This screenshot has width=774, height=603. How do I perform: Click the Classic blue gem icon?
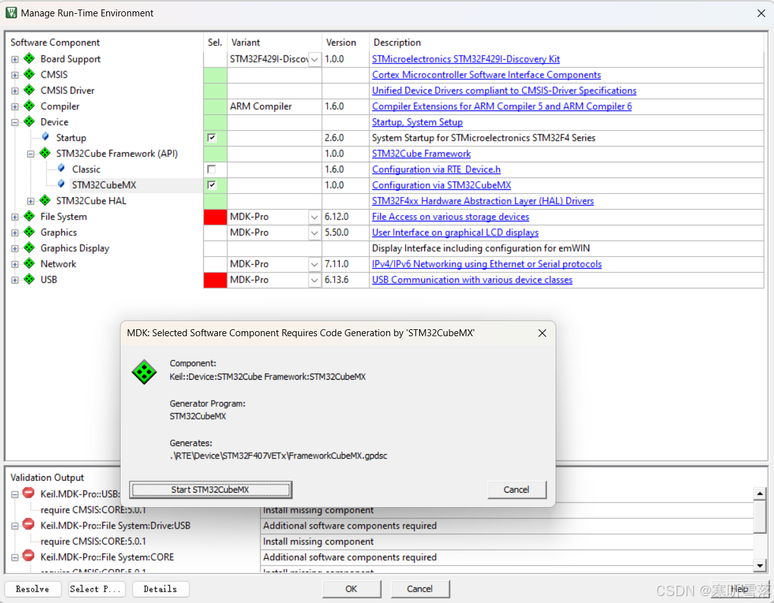[61, 168]
